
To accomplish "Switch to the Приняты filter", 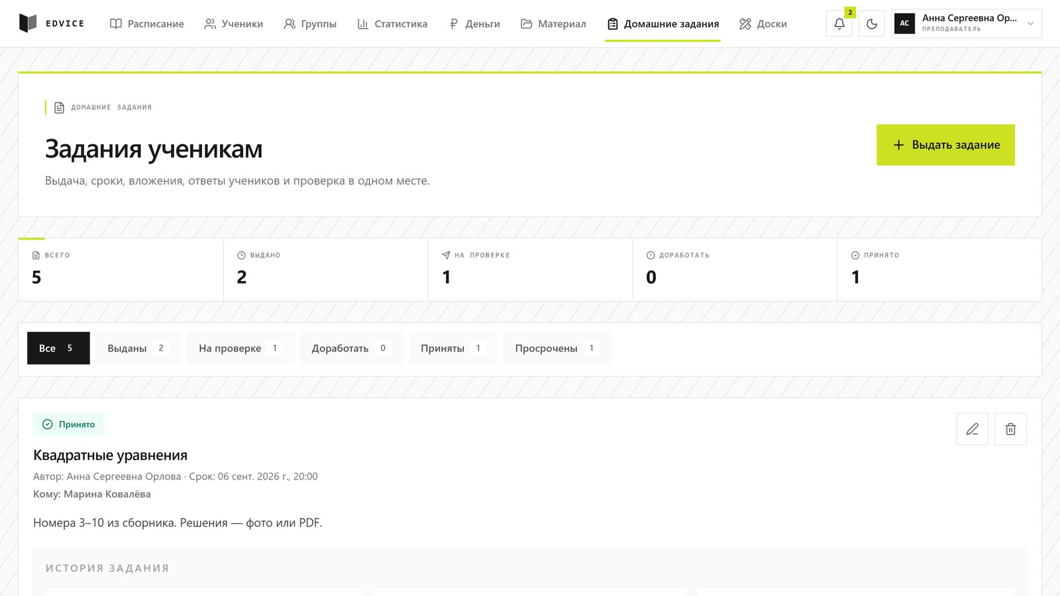I will click(x=453, y=348).
